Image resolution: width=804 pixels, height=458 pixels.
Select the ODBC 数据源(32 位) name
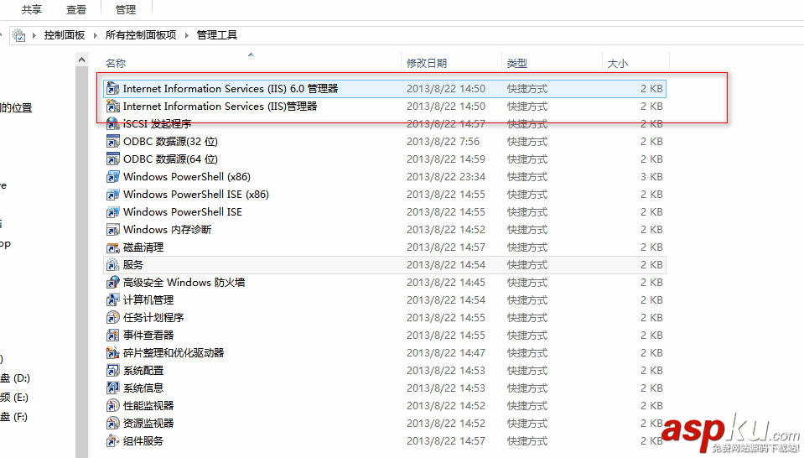tap(170, 142)
